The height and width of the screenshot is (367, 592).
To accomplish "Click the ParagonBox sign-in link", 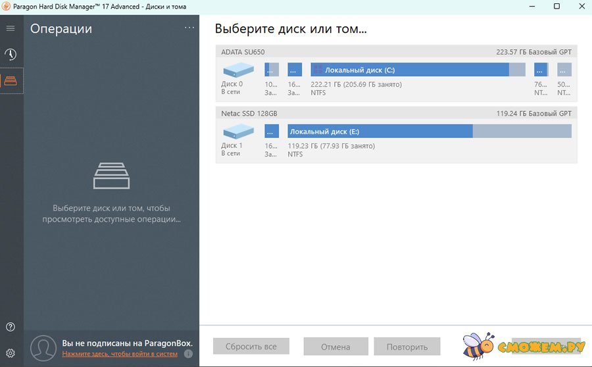I will point(120,354).
